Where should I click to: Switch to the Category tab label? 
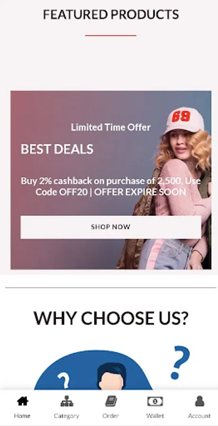click(67, 416)
